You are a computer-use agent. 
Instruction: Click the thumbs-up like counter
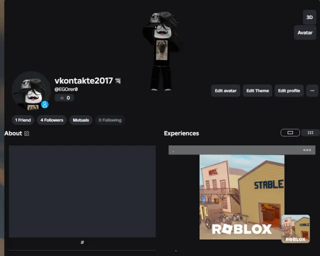[x=64, y=98]
